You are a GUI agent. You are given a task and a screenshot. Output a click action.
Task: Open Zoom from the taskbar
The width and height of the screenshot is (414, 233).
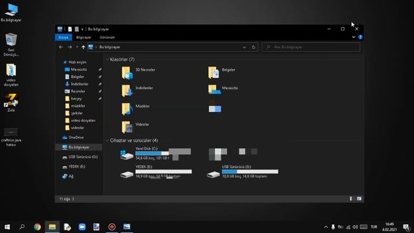(82, 227)
